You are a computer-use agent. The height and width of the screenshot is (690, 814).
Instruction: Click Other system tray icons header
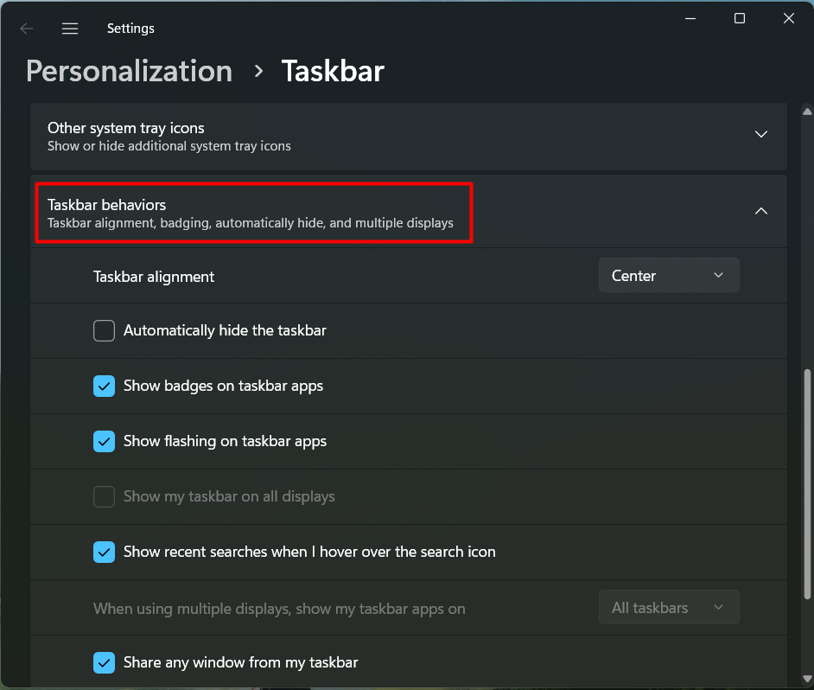point(169,136)
